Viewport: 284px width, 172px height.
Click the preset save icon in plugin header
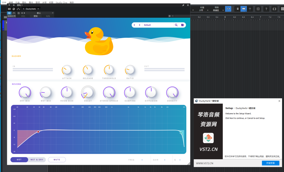[182, 25]
